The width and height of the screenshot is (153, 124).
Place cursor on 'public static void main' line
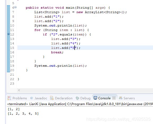tap(68, 8)
